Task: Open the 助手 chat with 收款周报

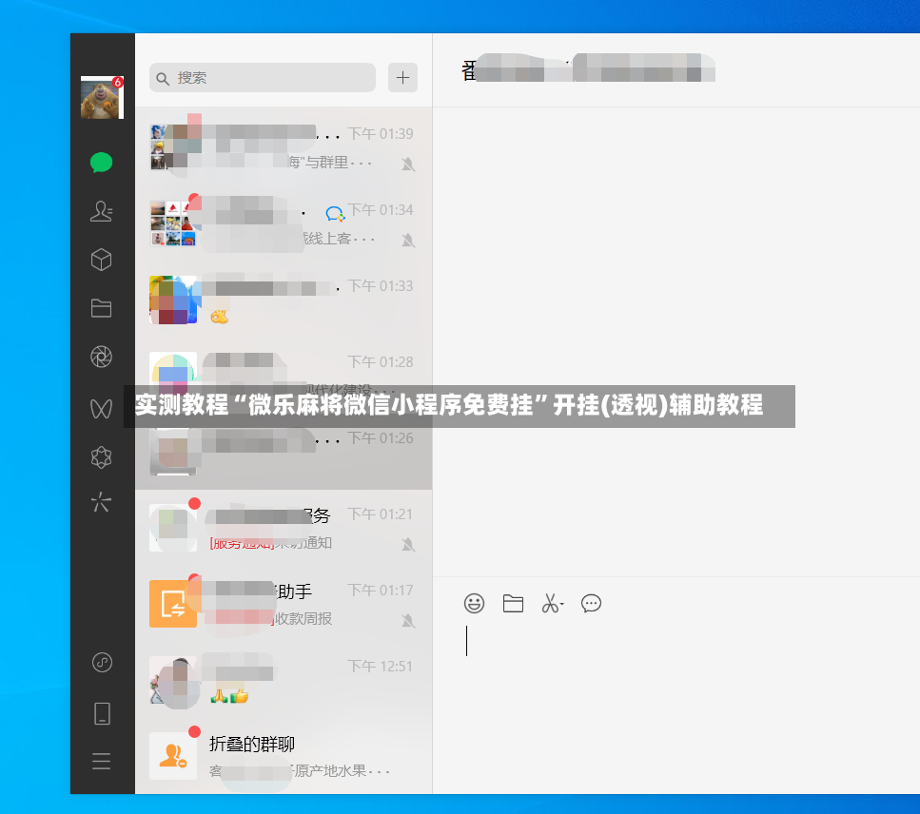Action: point(284,604)
